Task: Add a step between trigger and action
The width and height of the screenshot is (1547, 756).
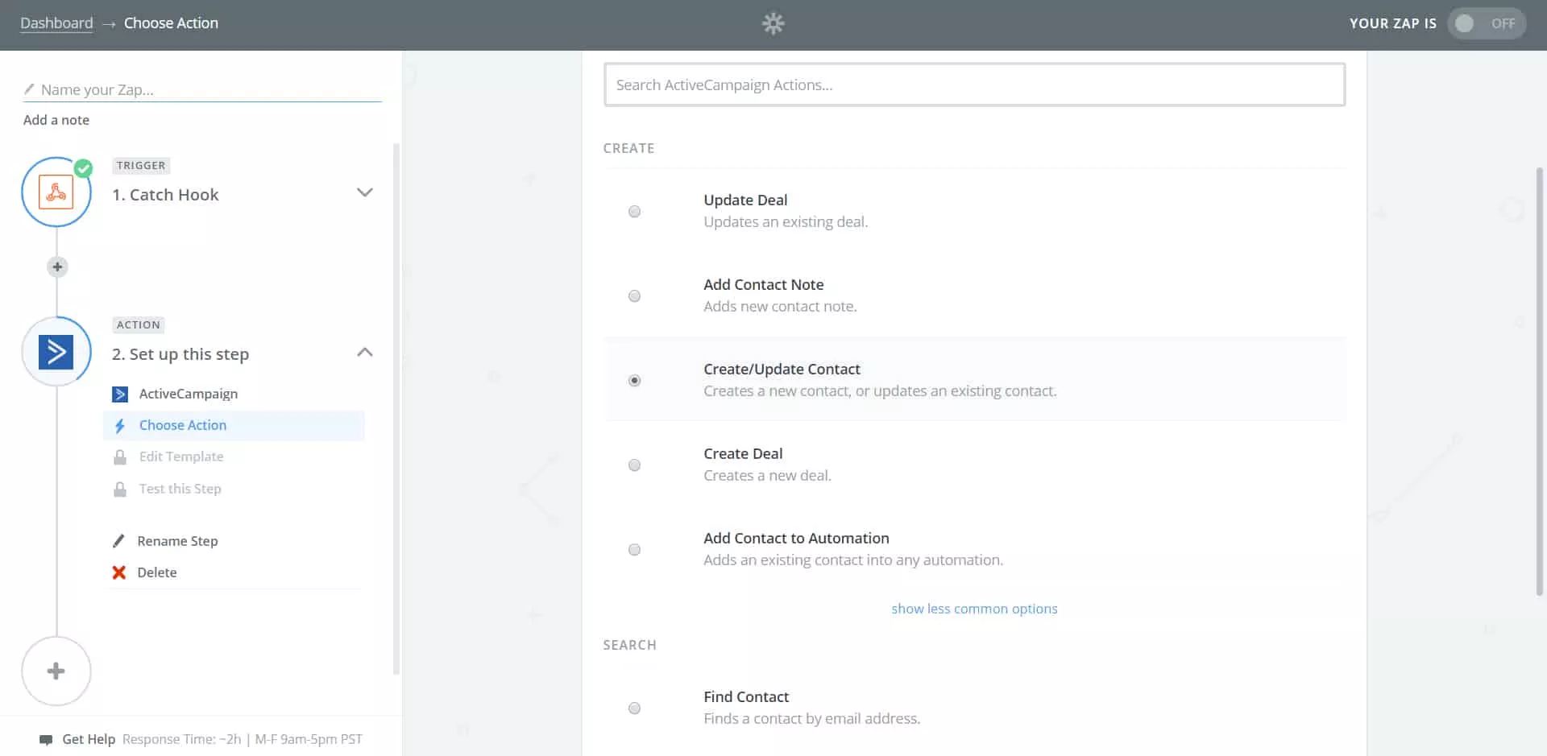Action: tap(57, 266)
